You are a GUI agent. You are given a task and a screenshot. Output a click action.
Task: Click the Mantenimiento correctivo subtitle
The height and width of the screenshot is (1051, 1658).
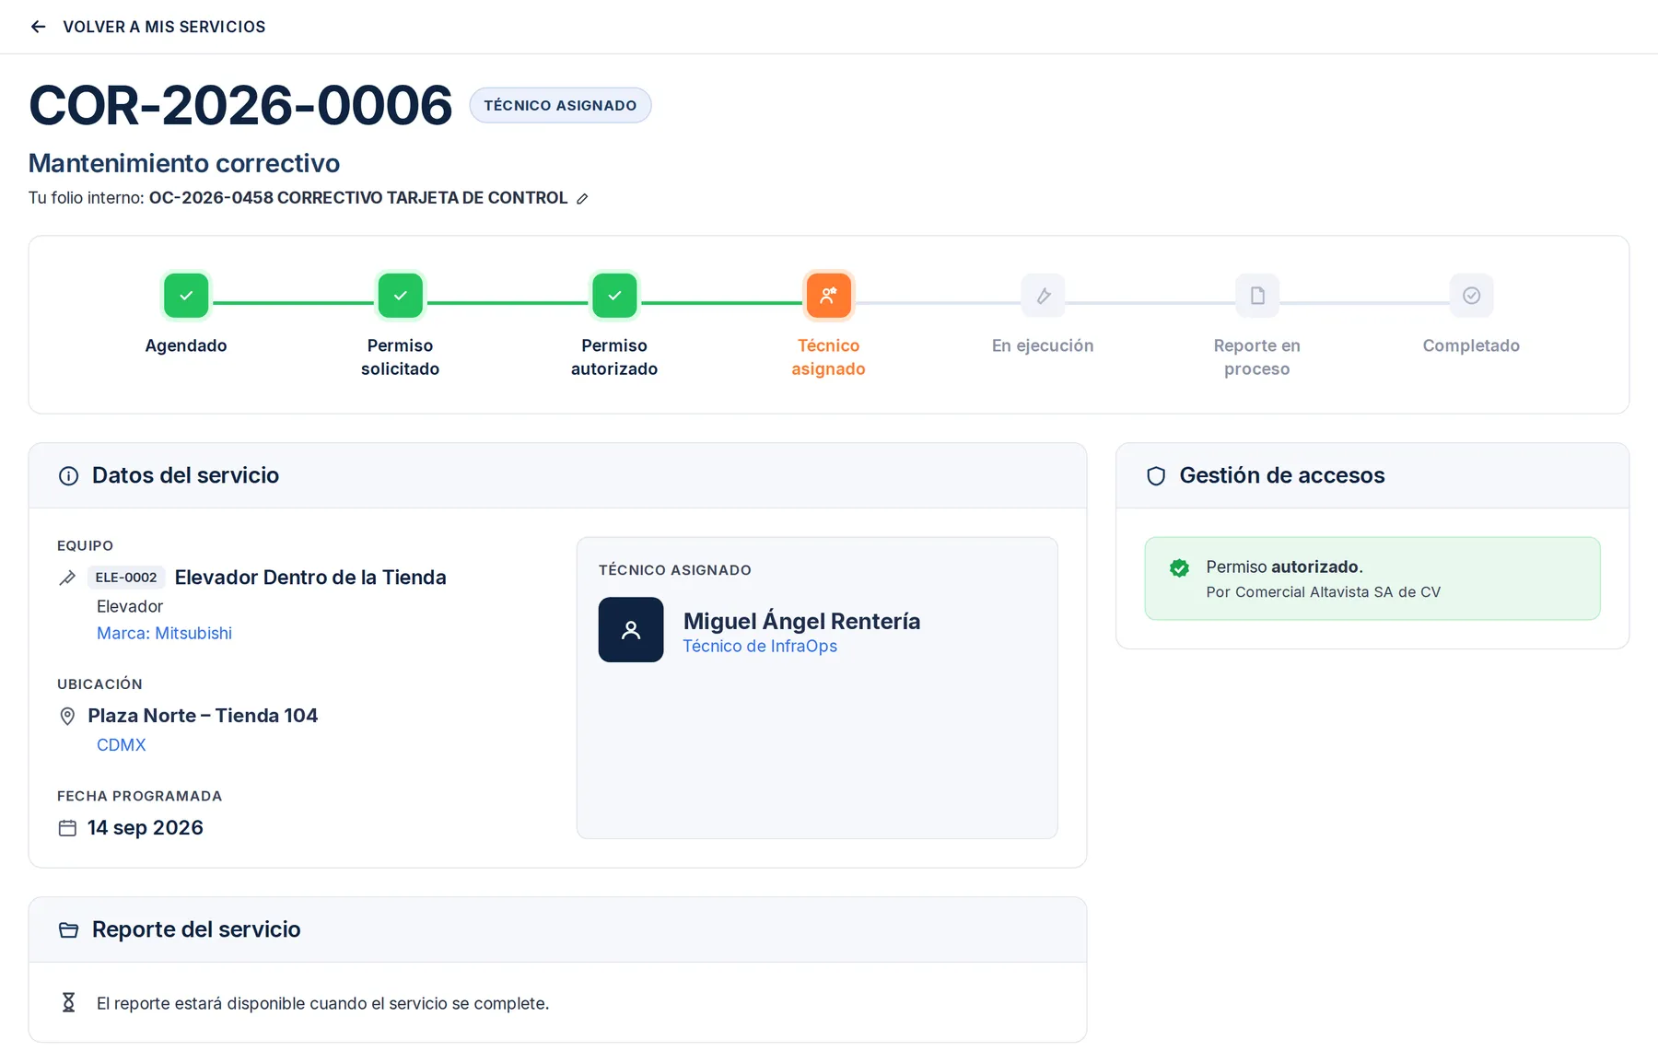(x=184, y=163)
